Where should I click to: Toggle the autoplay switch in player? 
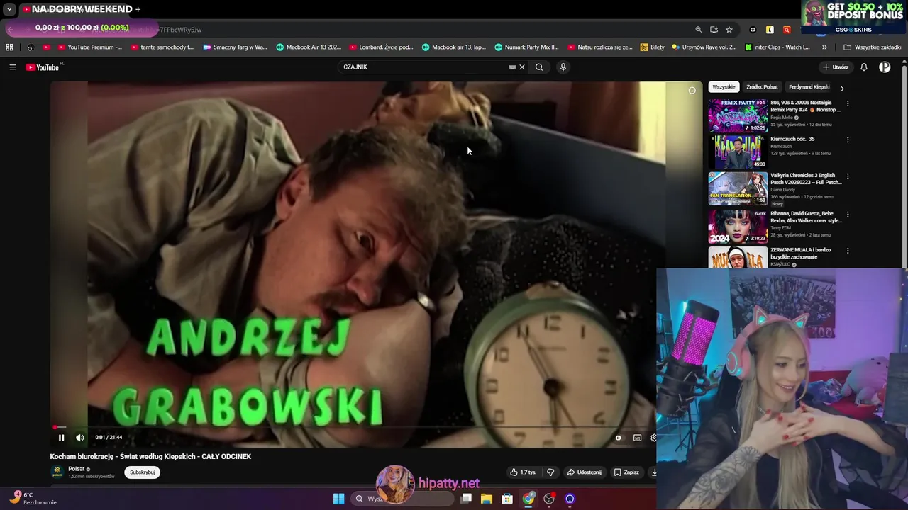tap(618, 438)
